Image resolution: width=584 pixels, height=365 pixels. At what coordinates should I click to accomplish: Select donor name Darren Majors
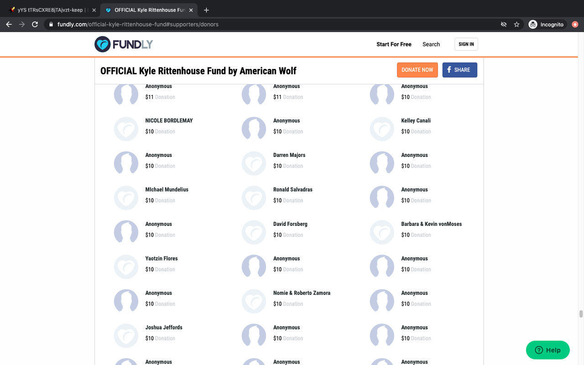pos(289,155)
